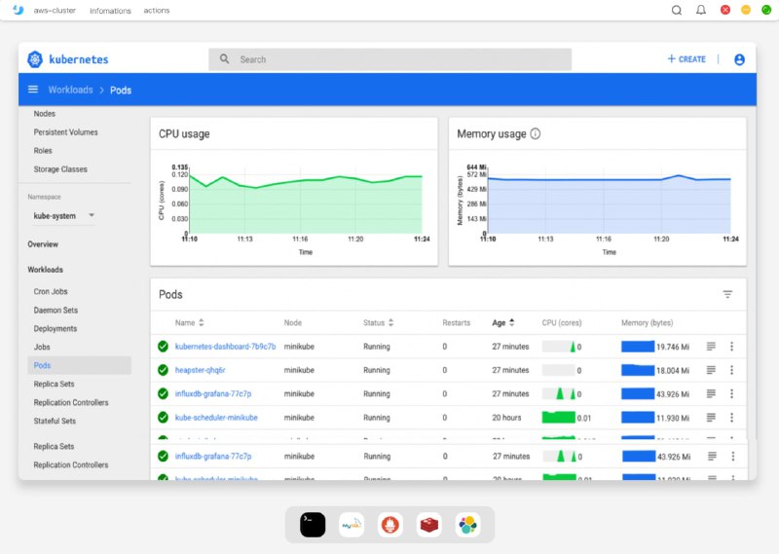Launch Redis from the dock
Screen dimensions: 779x554
tap(428, 525)
